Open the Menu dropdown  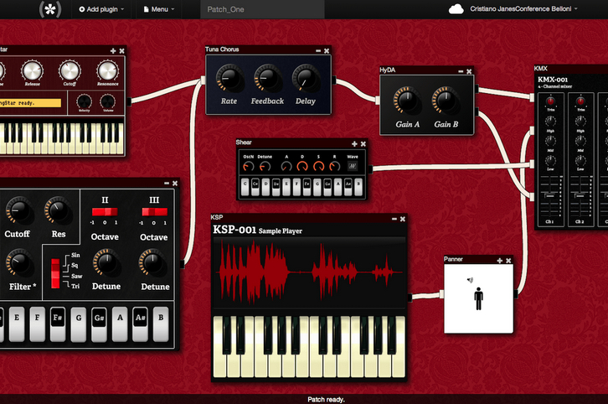(159, 9)
